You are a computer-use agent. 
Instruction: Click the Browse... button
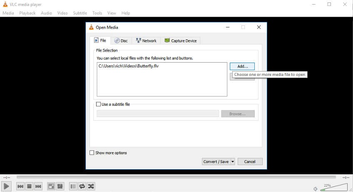pyautogui.click(x=238, y=114)
